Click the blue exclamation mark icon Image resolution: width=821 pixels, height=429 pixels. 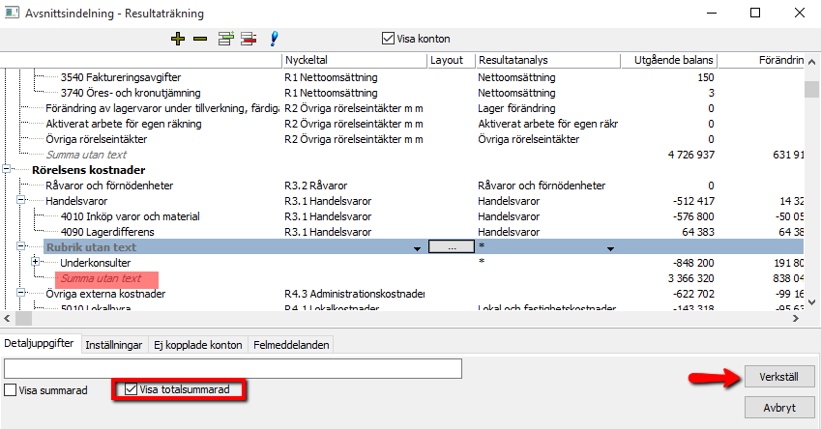[x=274, y=39]
